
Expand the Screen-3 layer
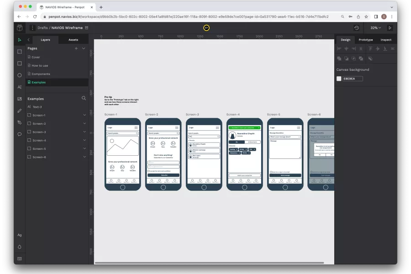point(84,132)
